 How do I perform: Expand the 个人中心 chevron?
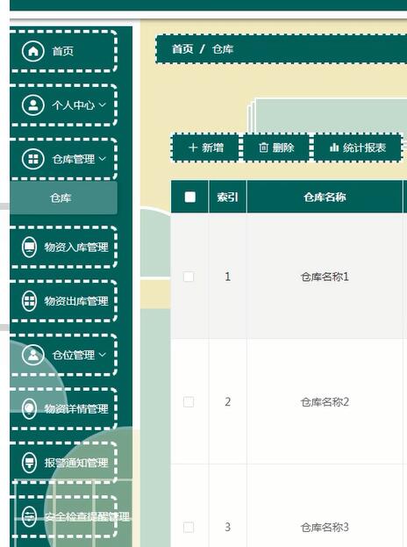coord(103,104)
